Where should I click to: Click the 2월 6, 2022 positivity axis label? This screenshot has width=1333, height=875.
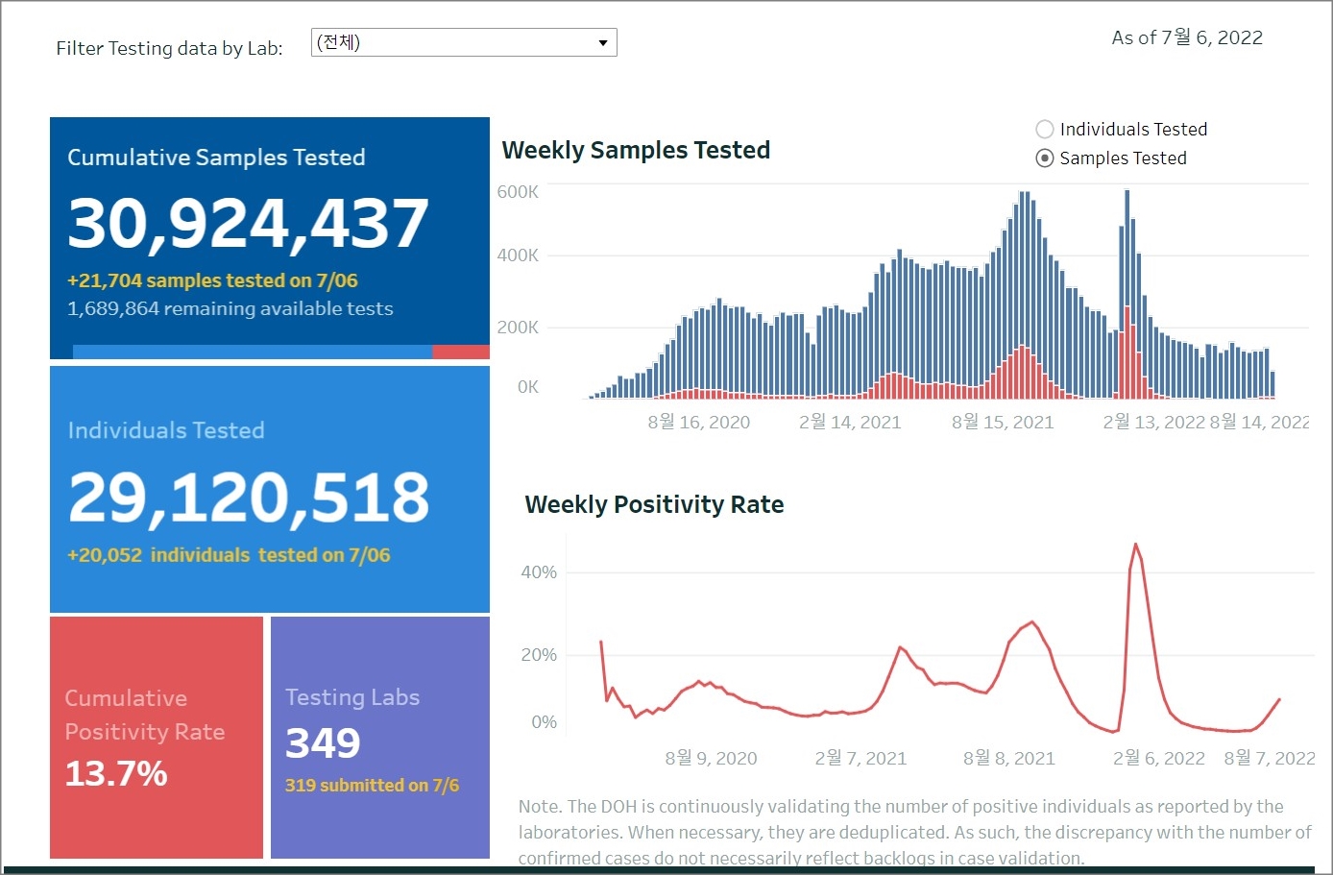(1159, 758)
